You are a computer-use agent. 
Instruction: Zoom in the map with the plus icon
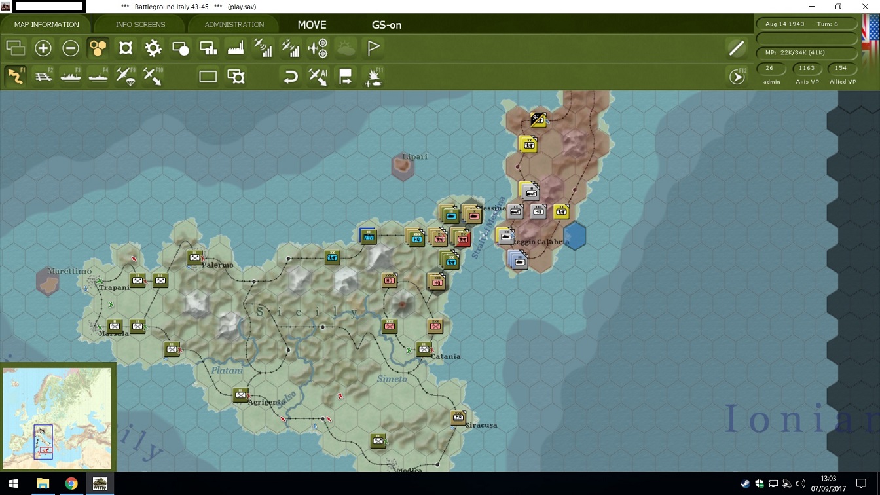pyautogui.click(x=43, y=48)
